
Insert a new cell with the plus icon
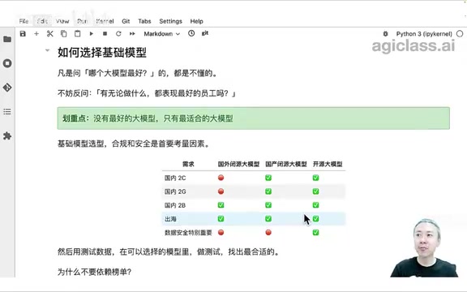pos(36,34)
